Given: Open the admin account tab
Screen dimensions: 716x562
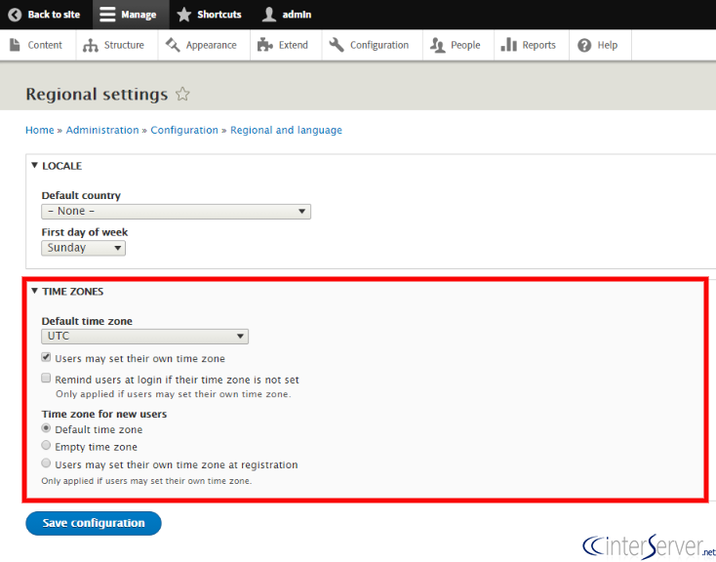Looking at the screenshot, I should pos(287,15).
